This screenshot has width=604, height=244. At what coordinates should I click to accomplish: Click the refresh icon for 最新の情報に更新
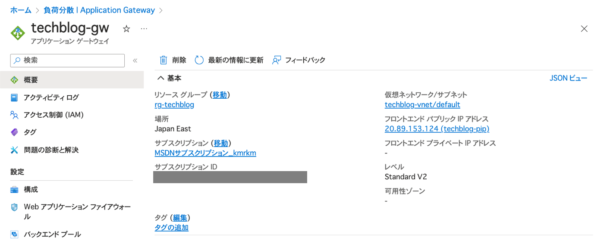(x=199, y=60)
